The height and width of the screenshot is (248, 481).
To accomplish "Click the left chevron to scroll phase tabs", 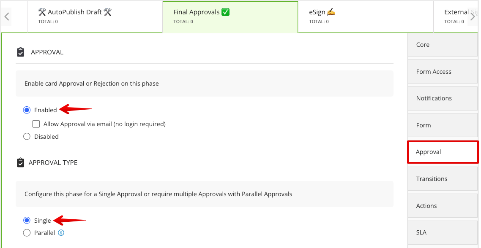I will tap(7, 17).
